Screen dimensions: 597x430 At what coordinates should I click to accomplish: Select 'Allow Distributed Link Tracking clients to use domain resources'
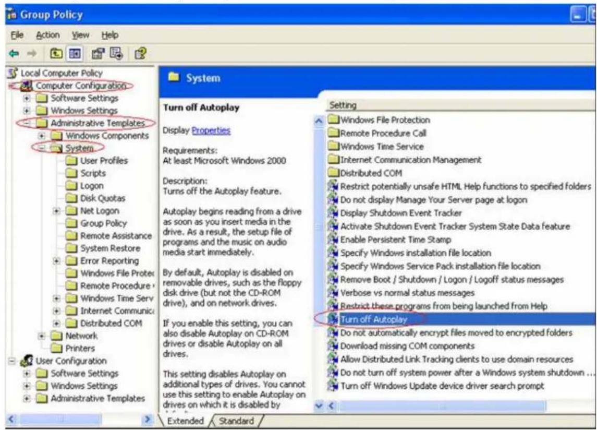[x=457, y=359]
